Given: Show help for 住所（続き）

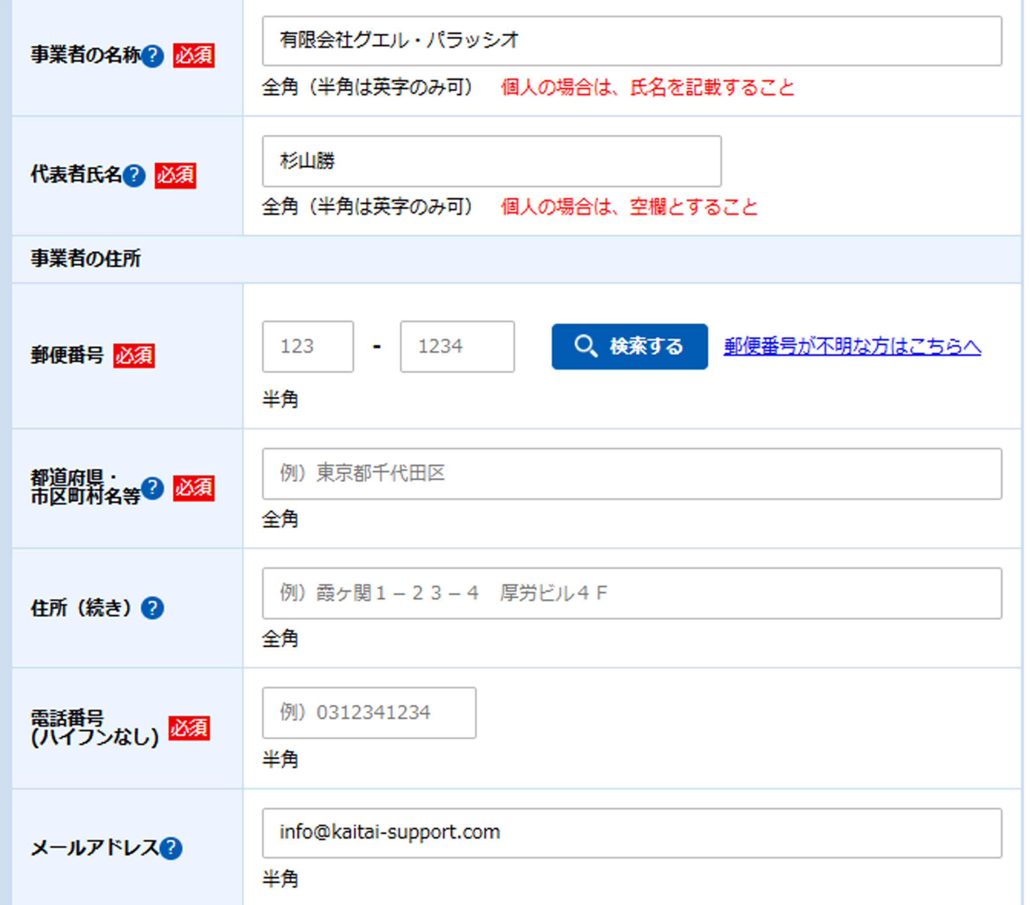Looking at the screenshot, I should [x=152, y=608].
